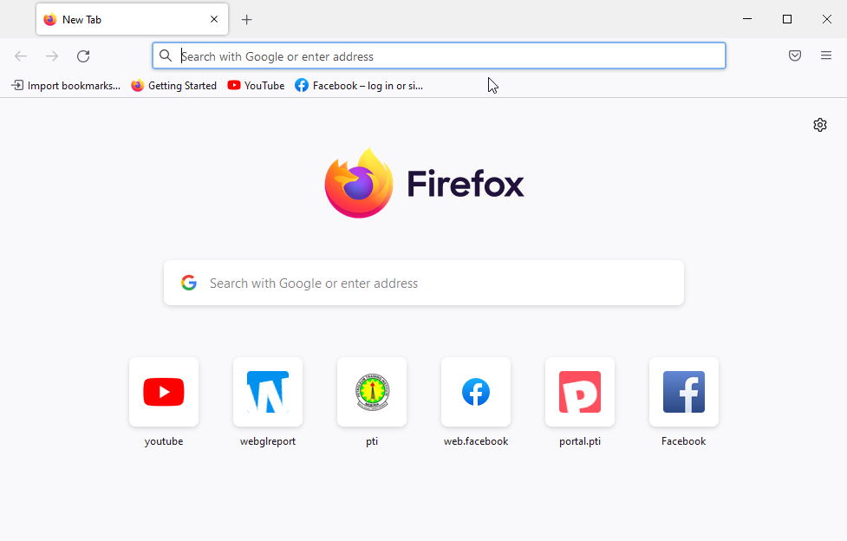Focus the address bar field
Viewport: 847px width, 541px height.
[439, 55]
